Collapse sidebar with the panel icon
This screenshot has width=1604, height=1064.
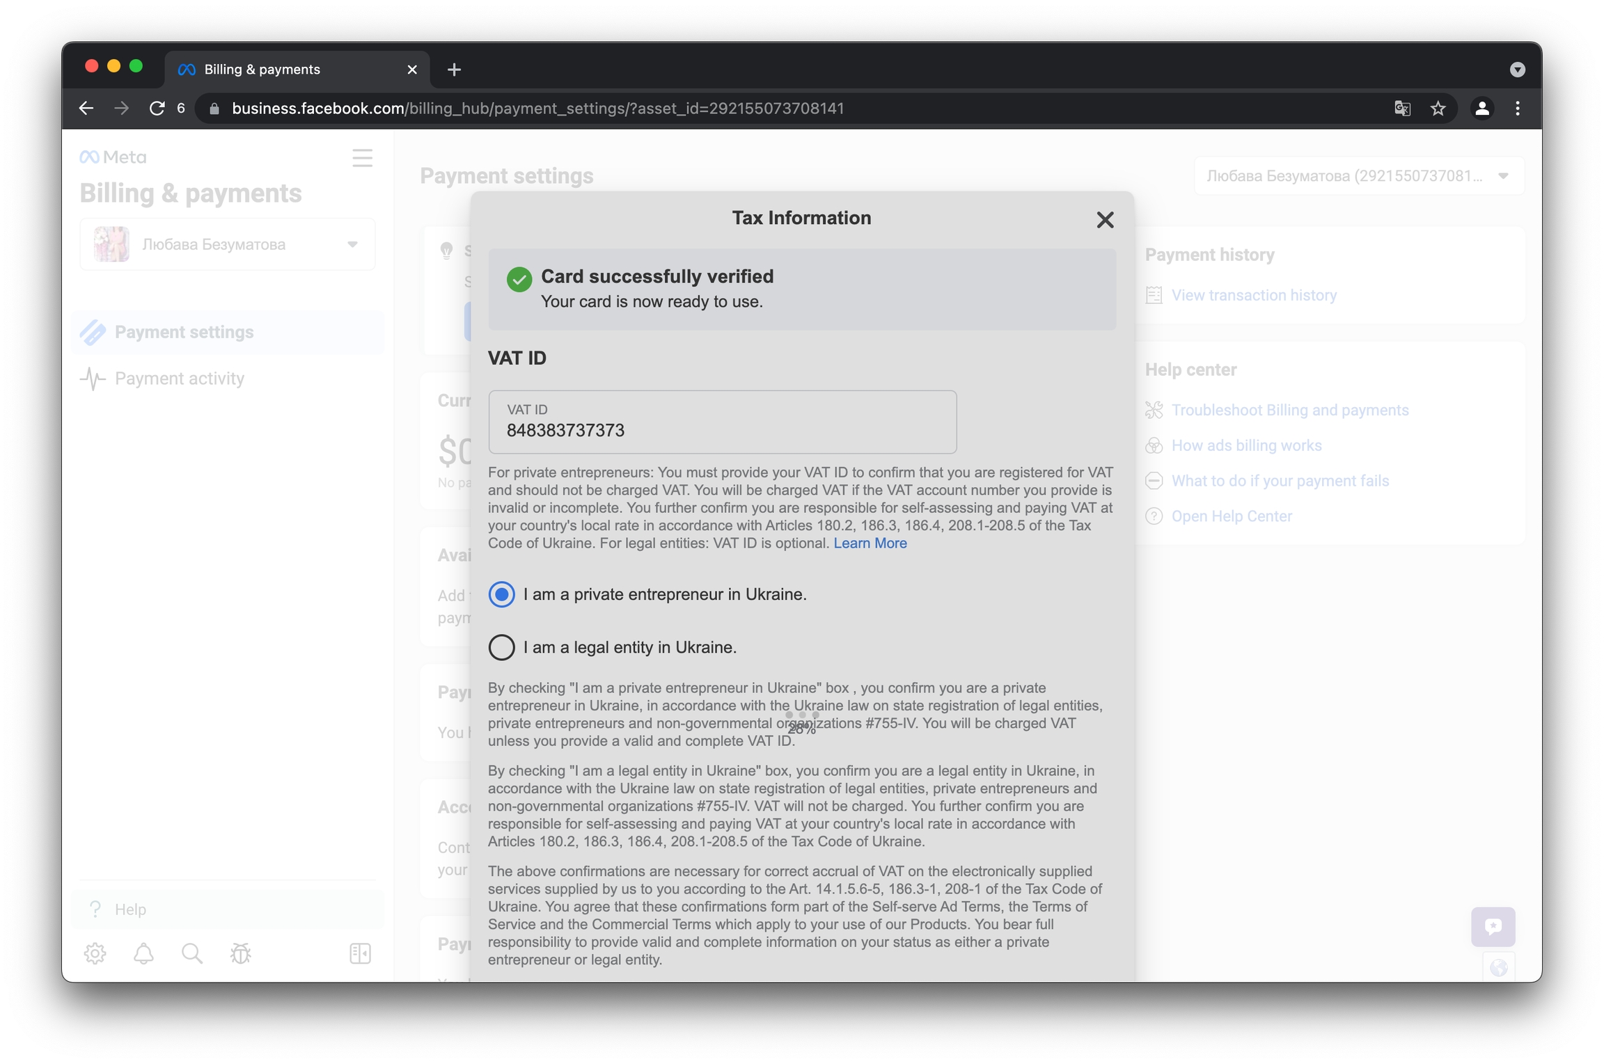pos(360,953)
